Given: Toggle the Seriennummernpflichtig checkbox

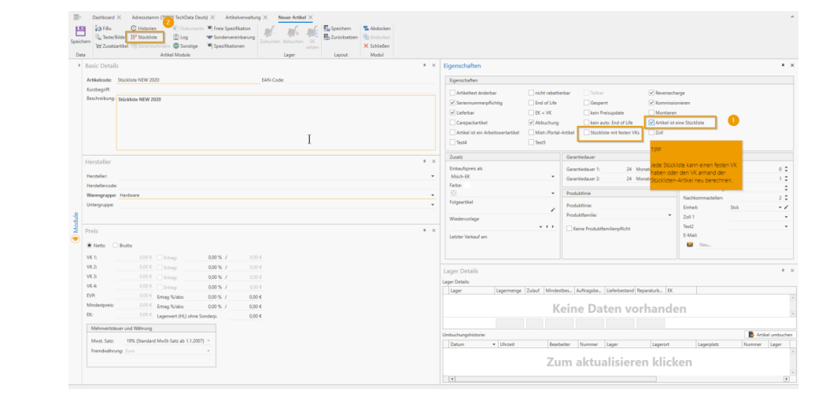Looking at the screenshot, I should click(x=452, y=103).
